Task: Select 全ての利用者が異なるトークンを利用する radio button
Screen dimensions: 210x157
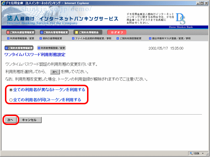Action: pyautogui.click(x=11, y=90)
